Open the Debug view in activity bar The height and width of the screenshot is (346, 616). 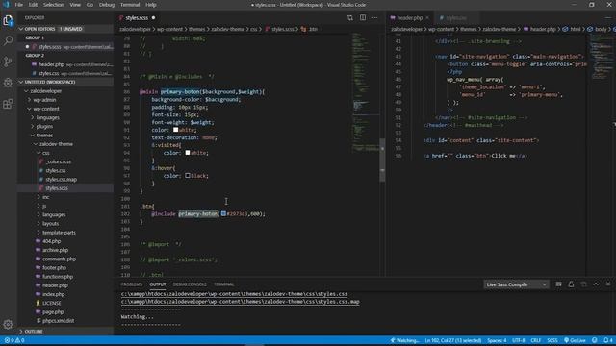[x=8, y=83]
